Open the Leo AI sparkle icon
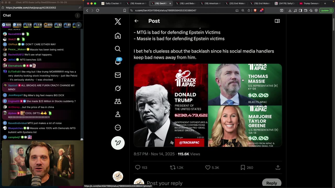Viewport: 335px width, 188px height. pyautogui.click(x=311, y=10)
